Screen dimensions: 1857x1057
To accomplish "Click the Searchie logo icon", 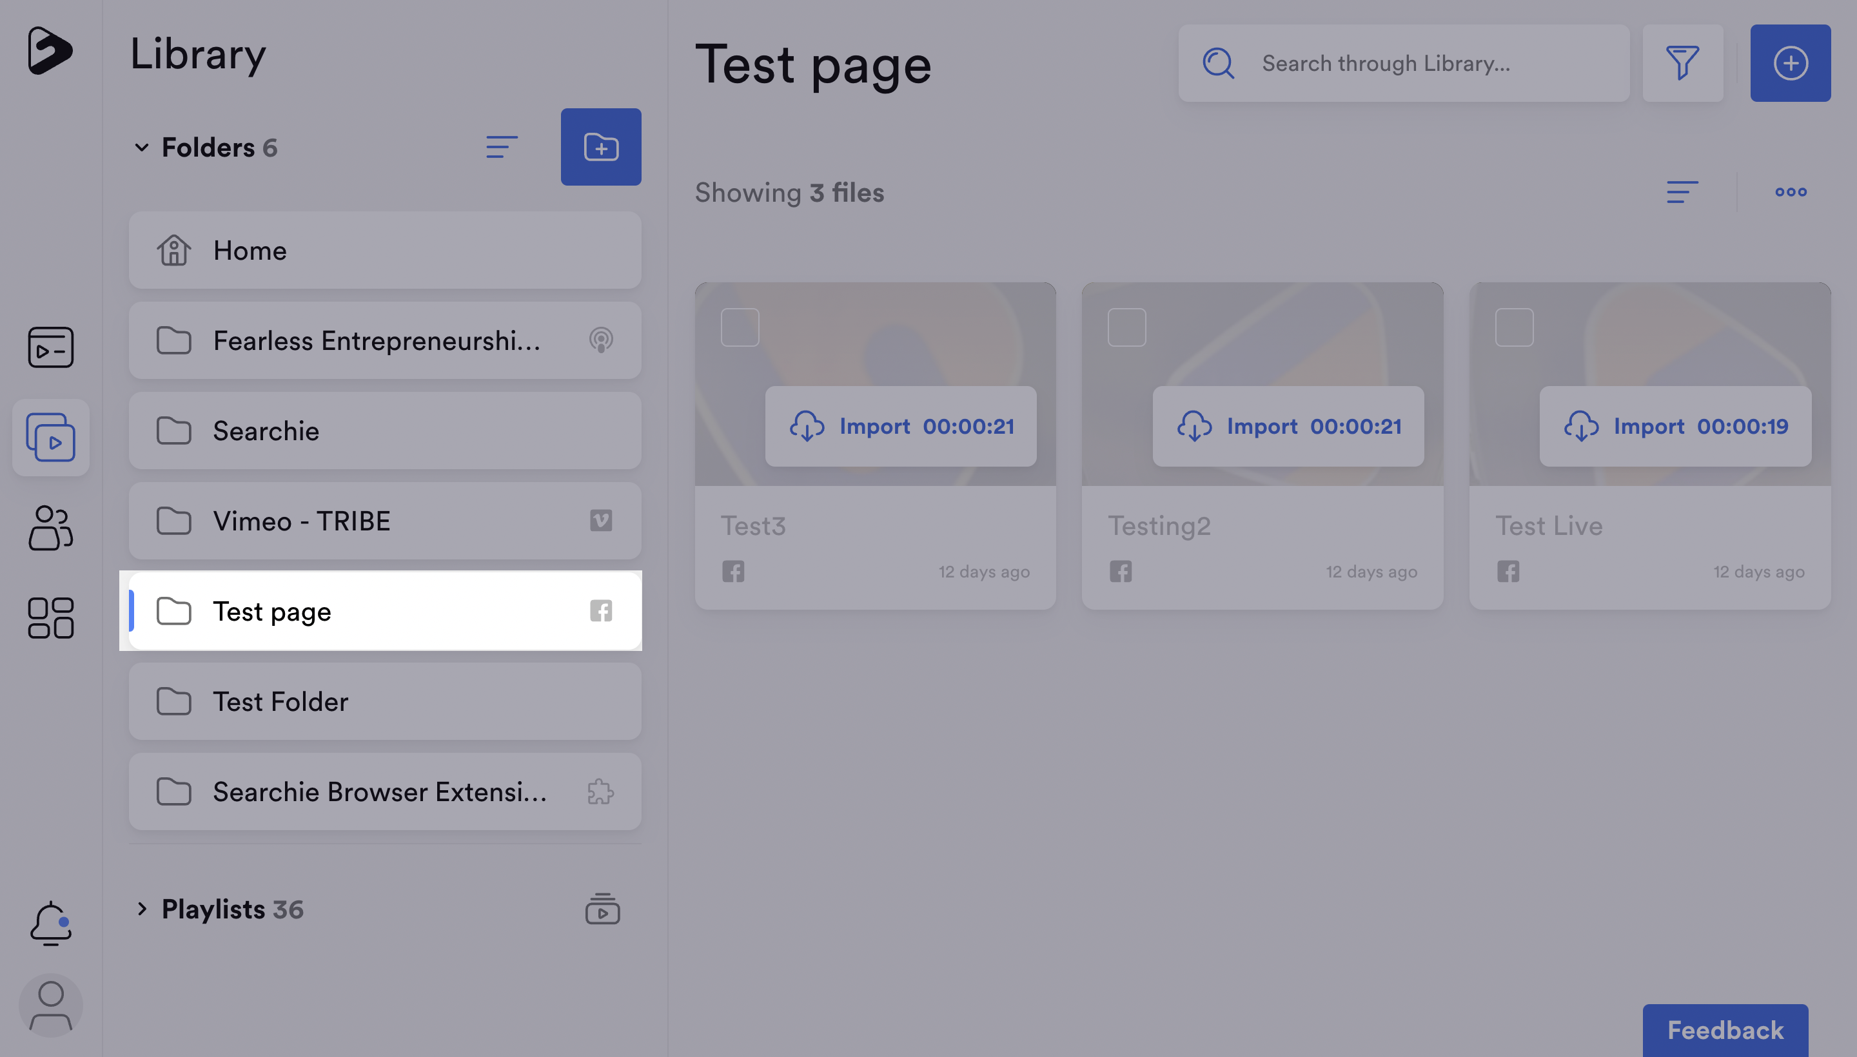I will click(50, 51).
